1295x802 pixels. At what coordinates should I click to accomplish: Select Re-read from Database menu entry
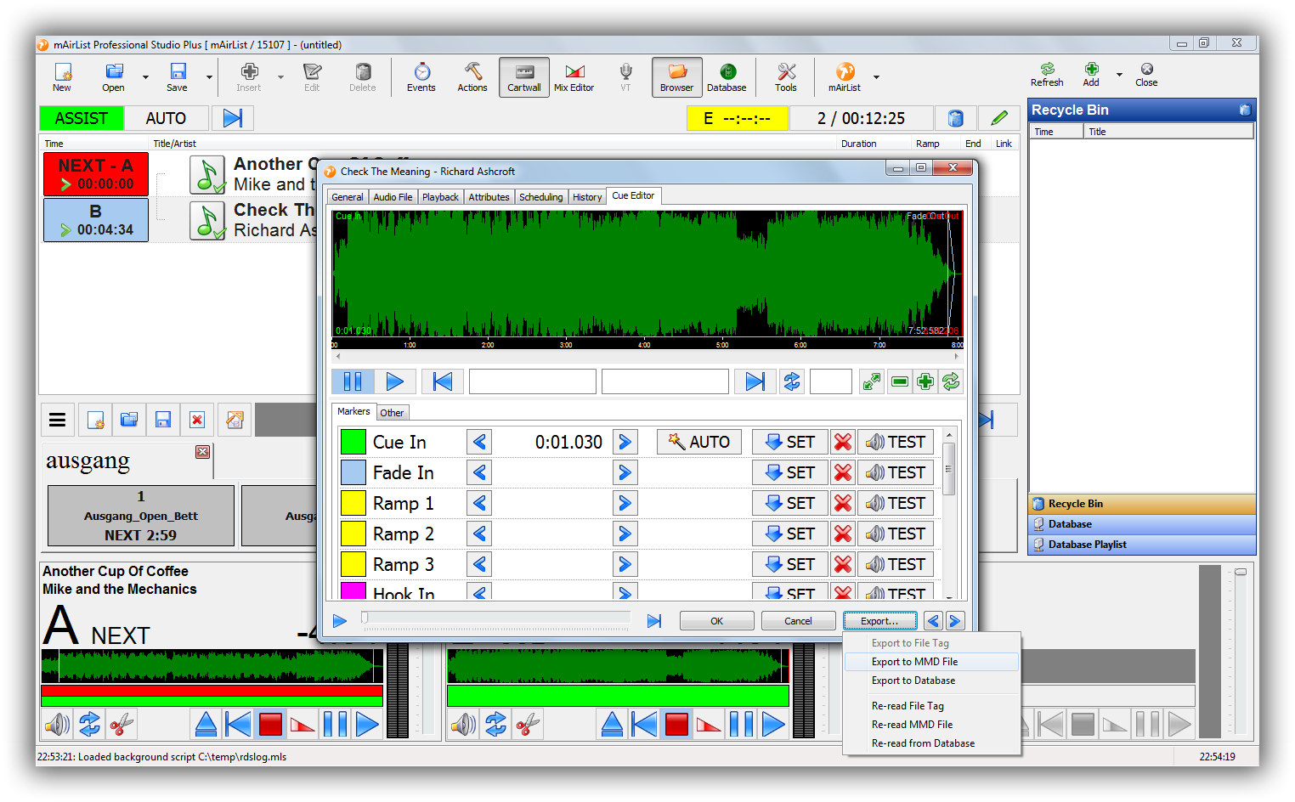(931, 743)
